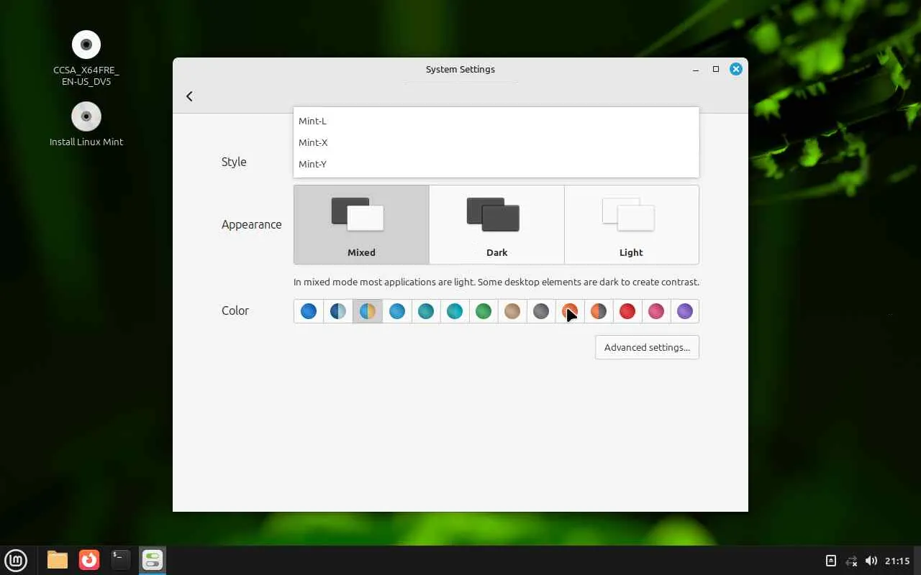
Task: Click the 21:15 clock in the panel
Action: [x=898, y=561]
